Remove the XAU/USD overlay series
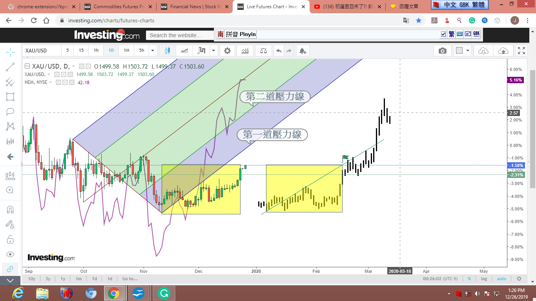Viewport: 536px width, 301px height. coord(70,74)
